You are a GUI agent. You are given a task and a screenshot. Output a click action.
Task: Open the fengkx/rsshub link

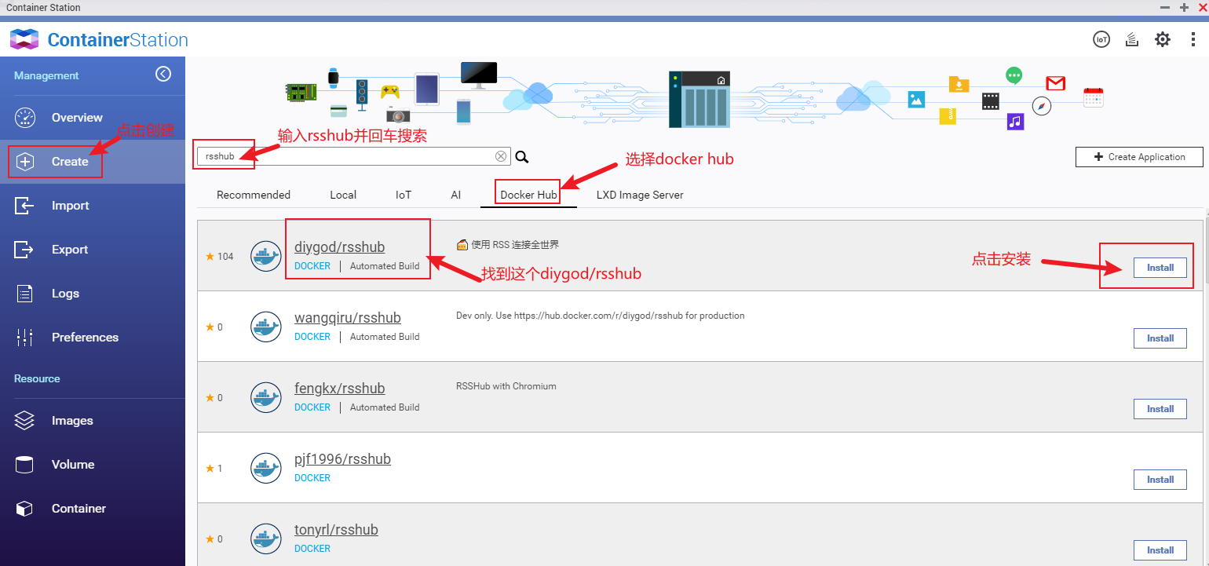tap(339, 389)
